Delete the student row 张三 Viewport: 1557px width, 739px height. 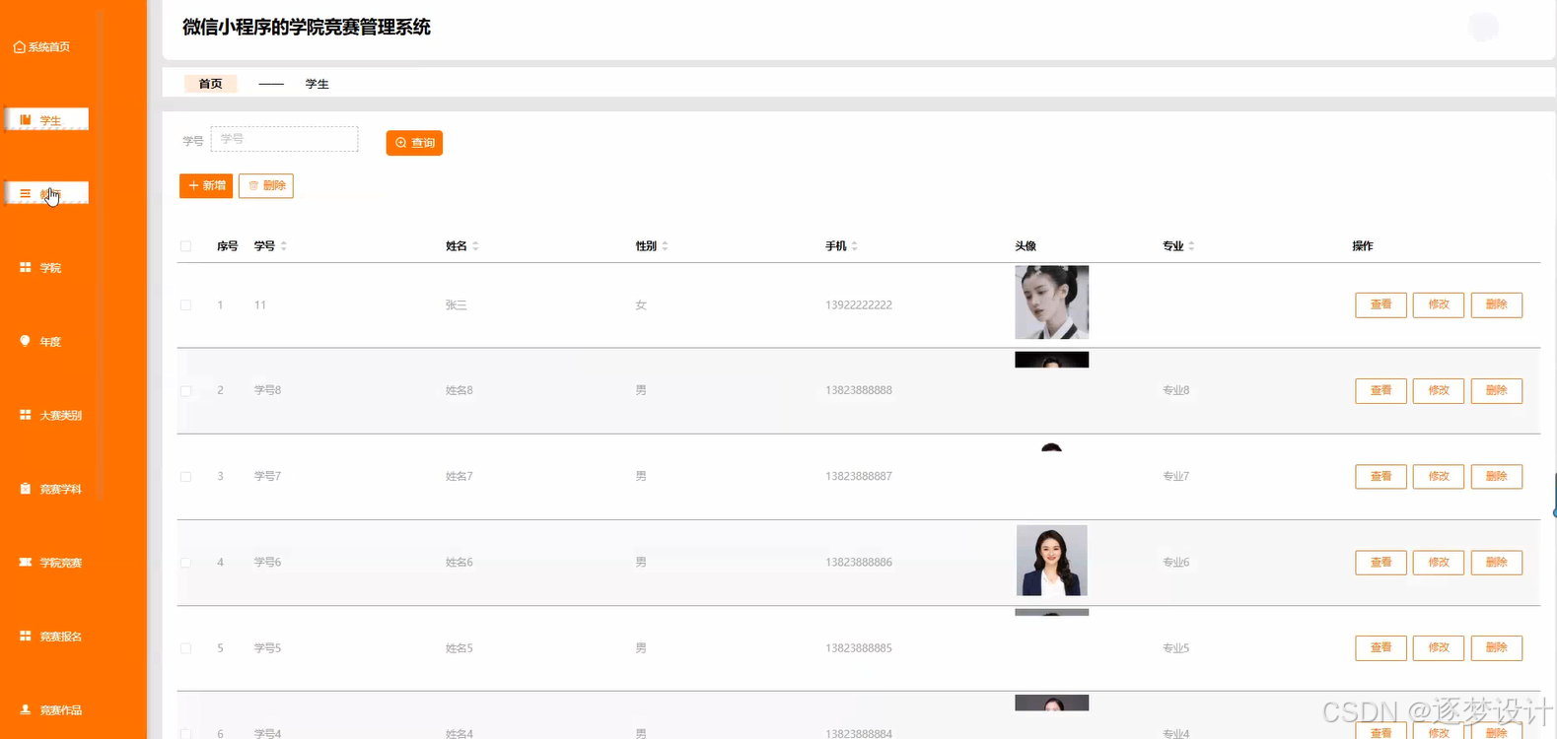(1497, 304)
